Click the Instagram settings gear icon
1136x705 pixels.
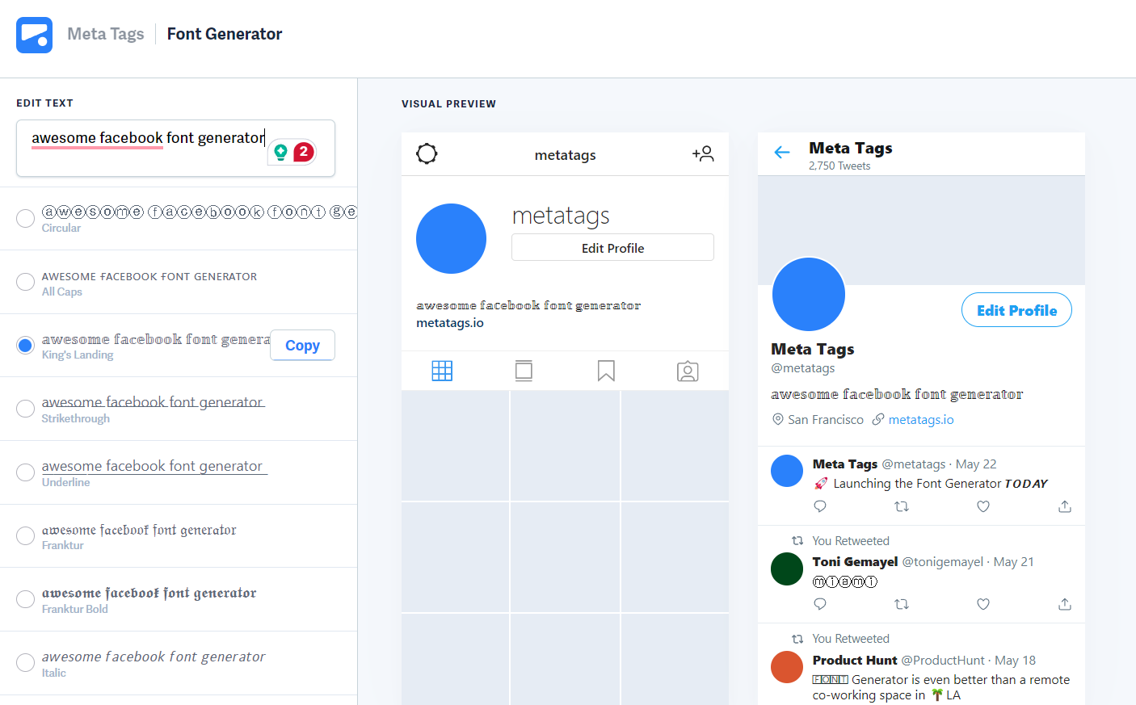427,153
